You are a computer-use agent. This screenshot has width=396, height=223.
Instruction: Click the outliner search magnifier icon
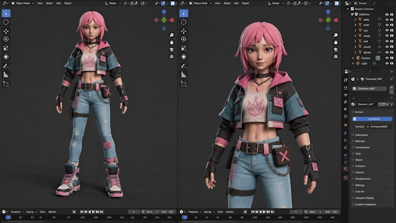[x=374, y=3]
